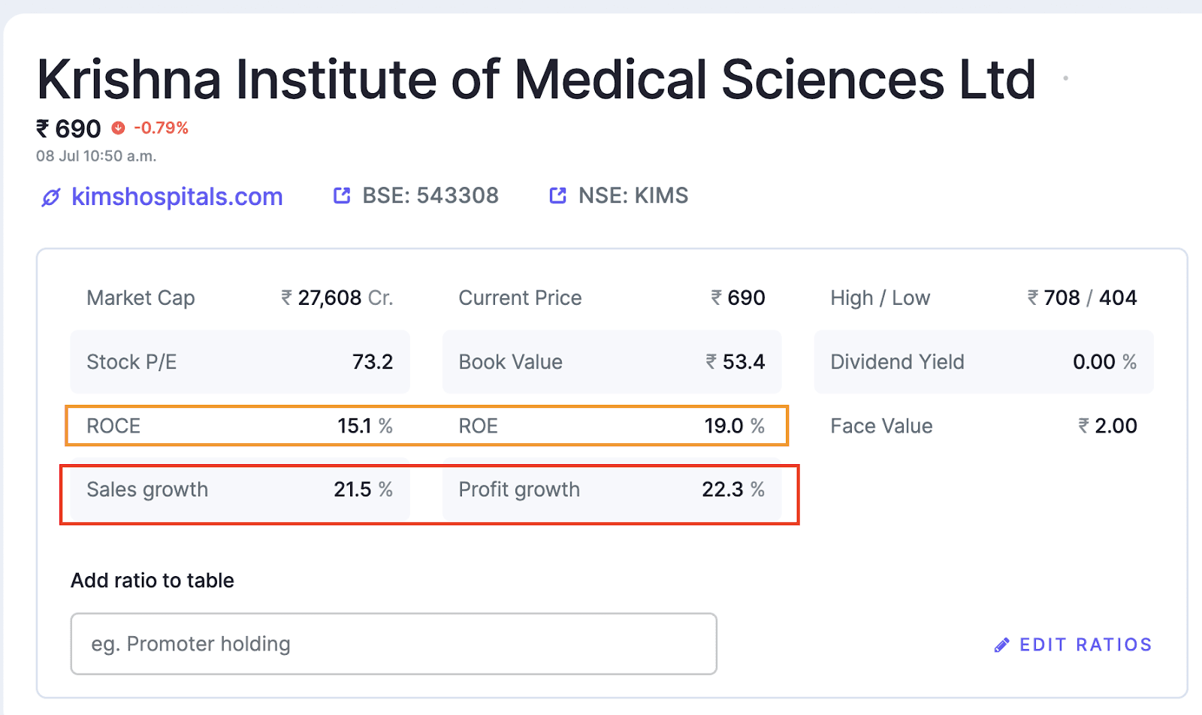
Task: Click the NSE external-link icon
Action: [x=557, y=196]
